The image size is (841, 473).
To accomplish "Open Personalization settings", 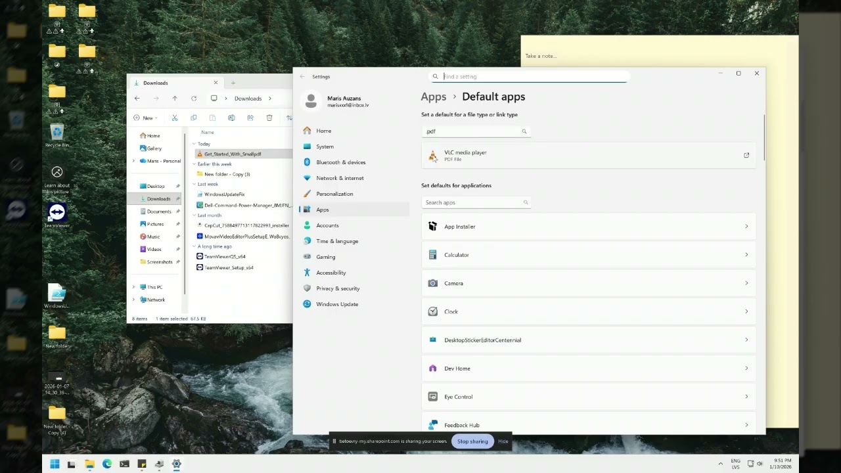I will (353, 194).
